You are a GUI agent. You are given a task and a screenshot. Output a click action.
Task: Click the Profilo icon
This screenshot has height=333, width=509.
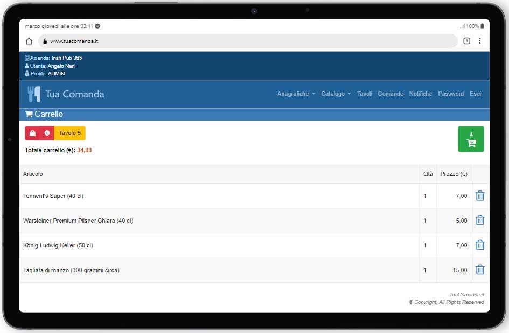27,74
